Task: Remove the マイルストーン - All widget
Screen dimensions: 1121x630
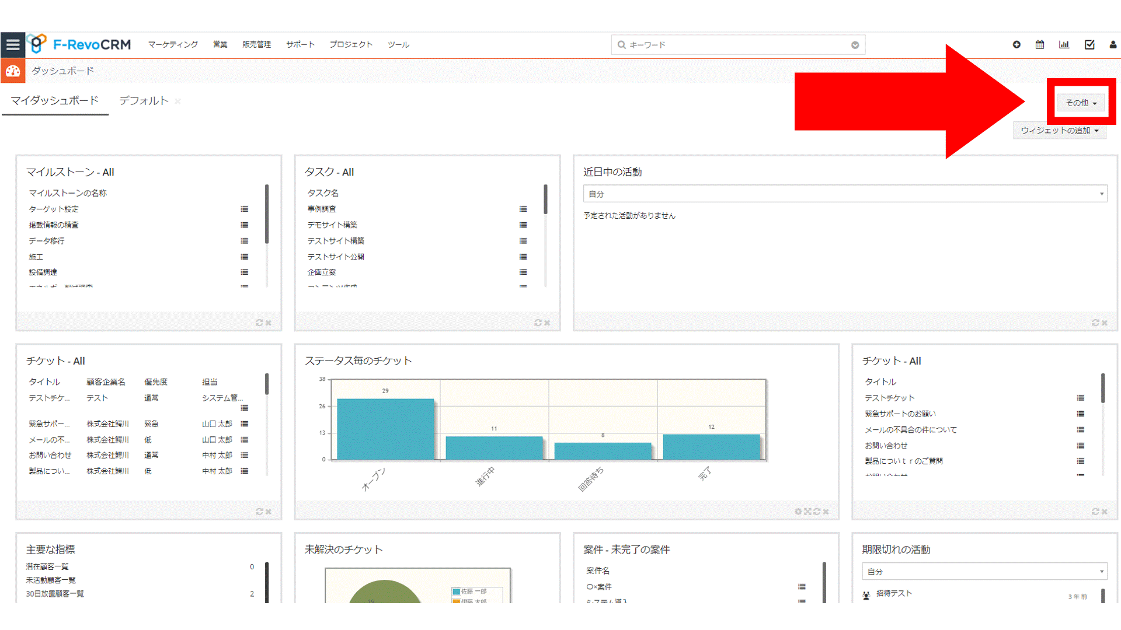Action: point(269,323)
